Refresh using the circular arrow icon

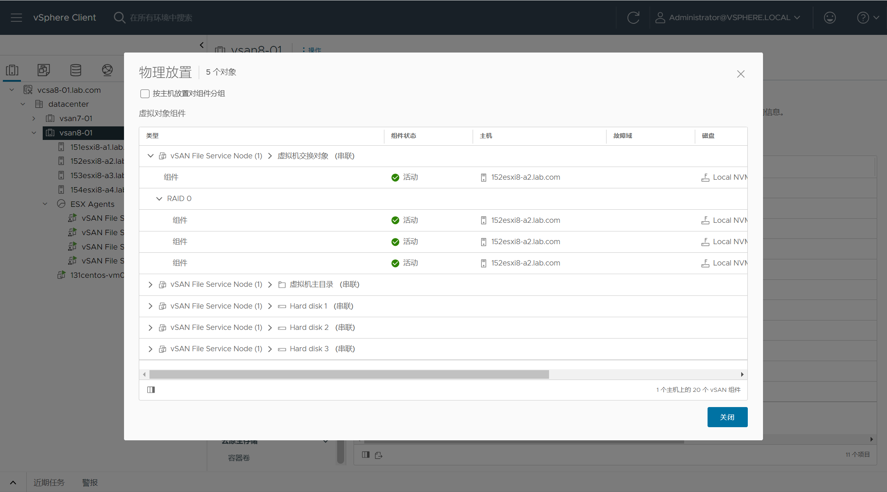pos(633,18)
